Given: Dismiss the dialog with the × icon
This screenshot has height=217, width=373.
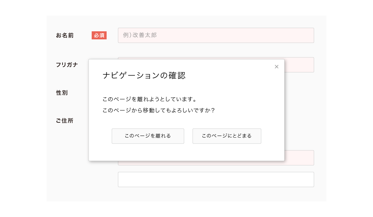Looking at the screenshot, I should click(276, 66).
